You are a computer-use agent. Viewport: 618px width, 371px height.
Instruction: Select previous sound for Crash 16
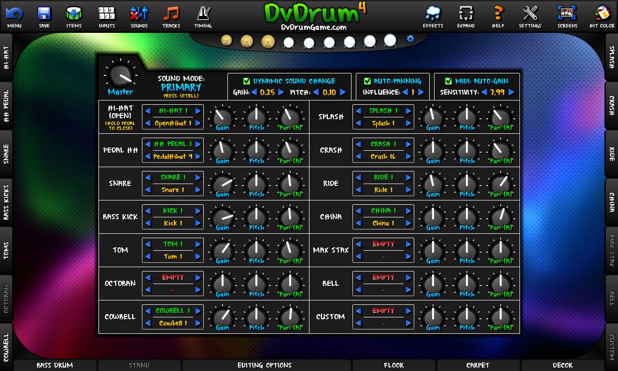click(358, 157)
